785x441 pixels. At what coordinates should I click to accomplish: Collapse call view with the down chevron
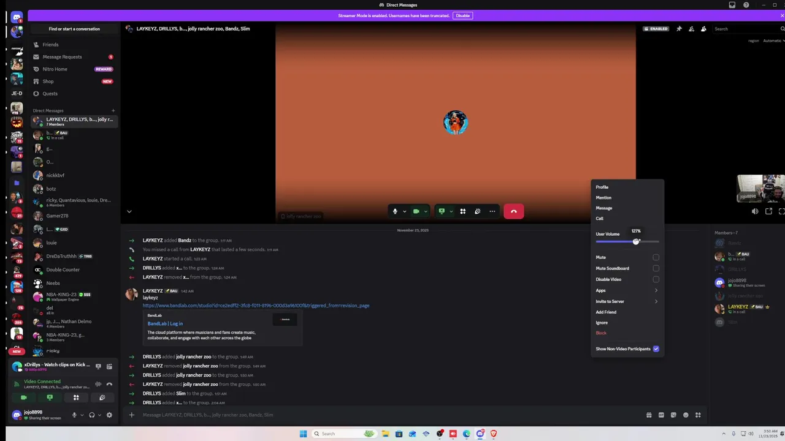point(129,211)
